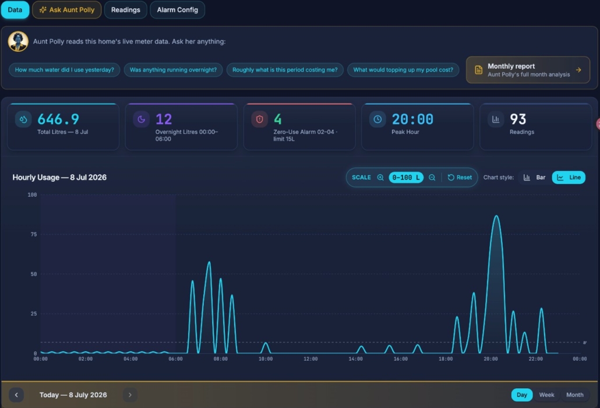Reset the chart scale
Viewport: 600px width, 408px height.
coord(460,178)
